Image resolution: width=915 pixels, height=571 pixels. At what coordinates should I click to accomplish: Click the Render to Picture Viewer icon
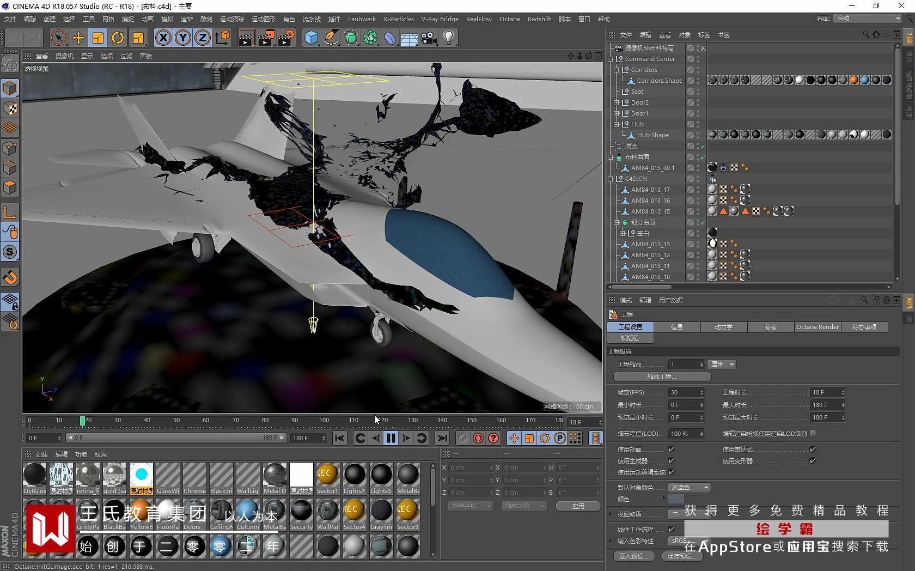[x=266, y=38]
